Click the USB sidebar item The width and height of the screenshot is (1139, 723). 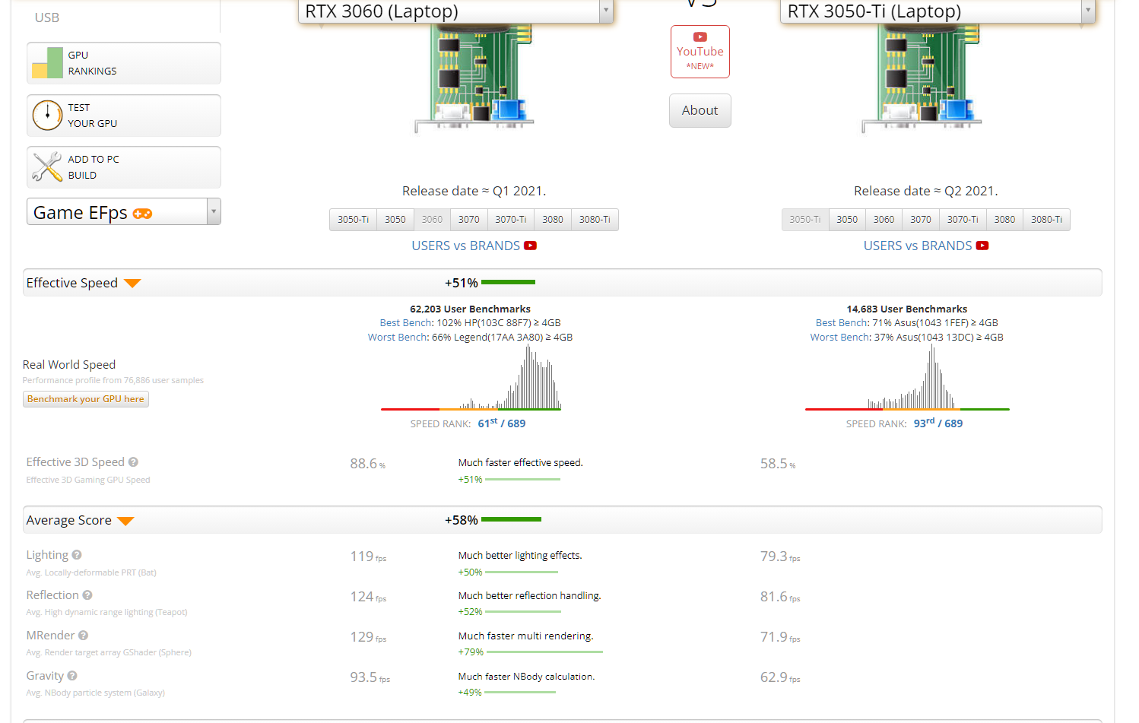[x=47, y=17]
